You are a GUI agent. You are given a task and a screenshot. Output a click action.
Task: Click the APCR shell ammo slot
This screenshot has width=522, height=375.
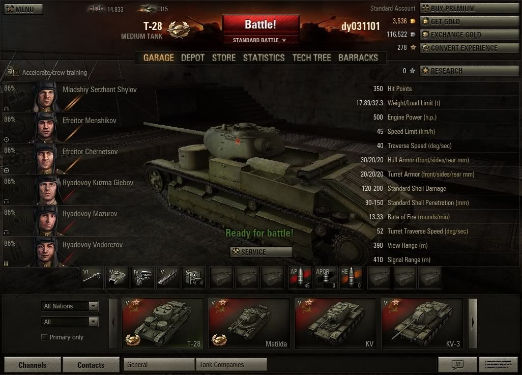326,277
